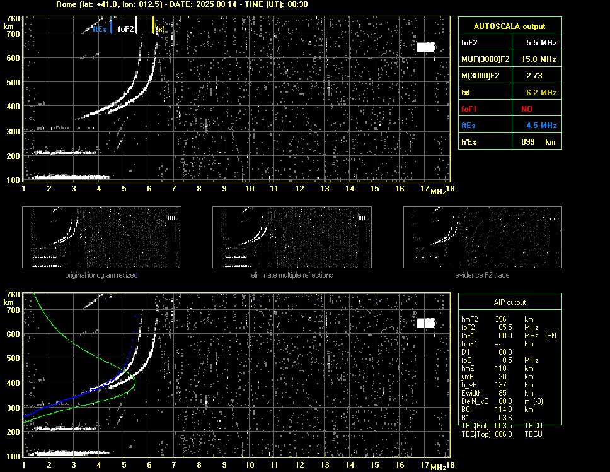Click the hmF1 row in AIP output

pos(498,344)
